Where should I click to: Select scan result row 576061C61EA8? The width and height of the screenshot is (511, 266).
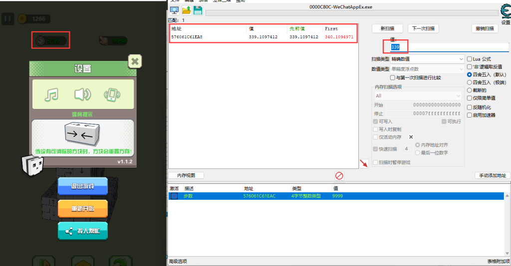[x=263, y=37]
